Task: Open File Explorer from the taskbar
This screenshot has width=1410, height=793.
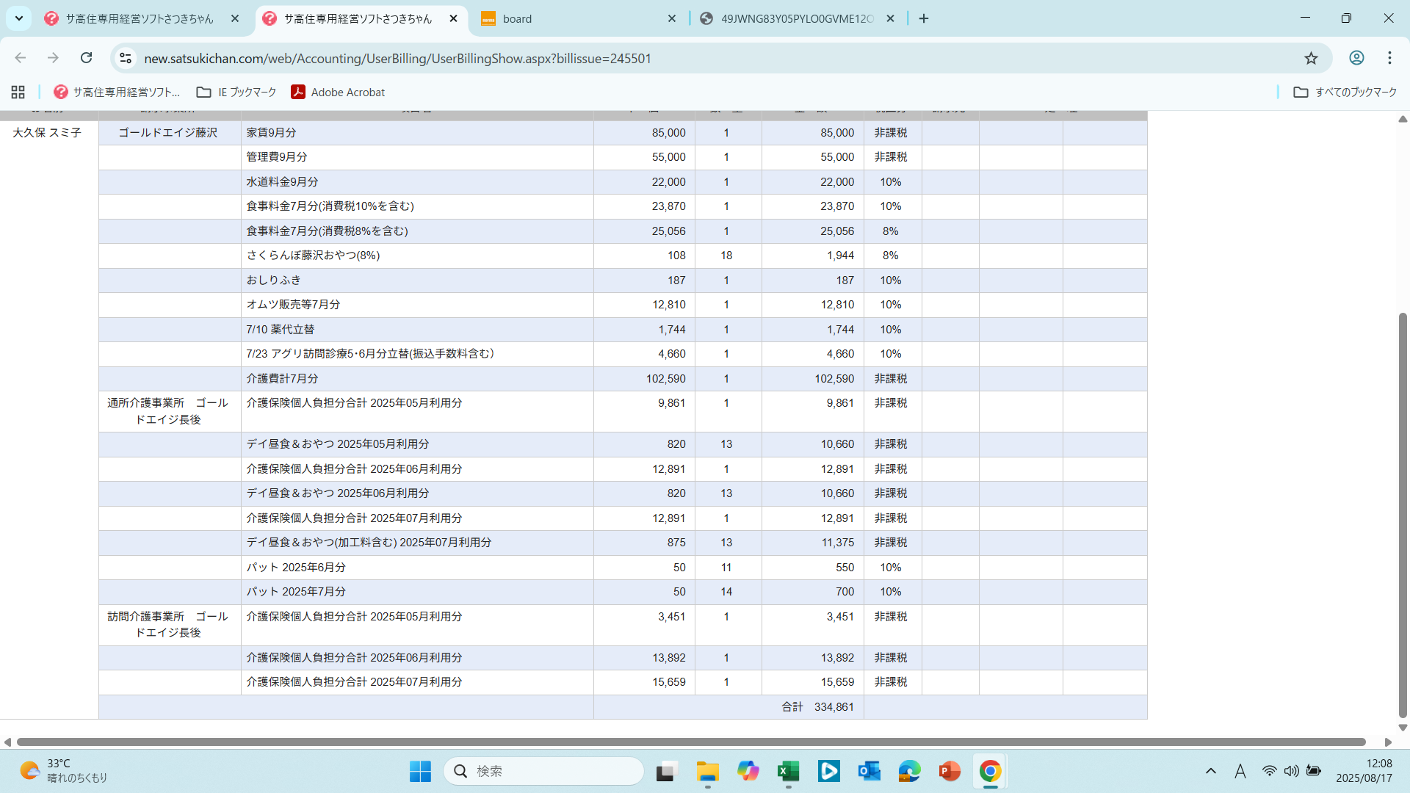Action: pyautogui.click(x=707, y=771)
